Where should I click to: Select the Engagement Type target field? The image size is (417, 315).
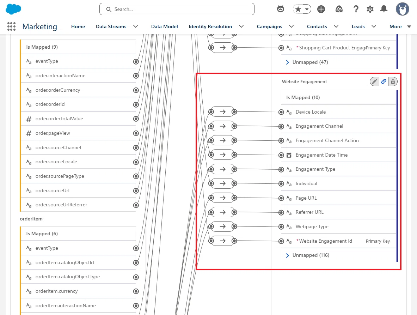(x=338, y=169)
